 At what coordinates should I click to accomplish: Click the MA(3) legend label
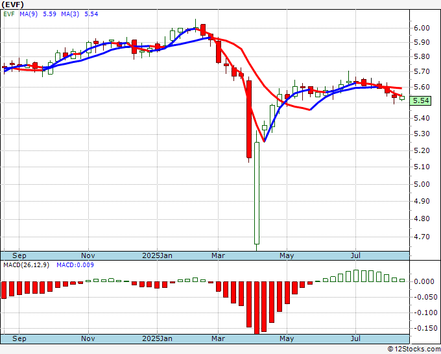point(70,14)
